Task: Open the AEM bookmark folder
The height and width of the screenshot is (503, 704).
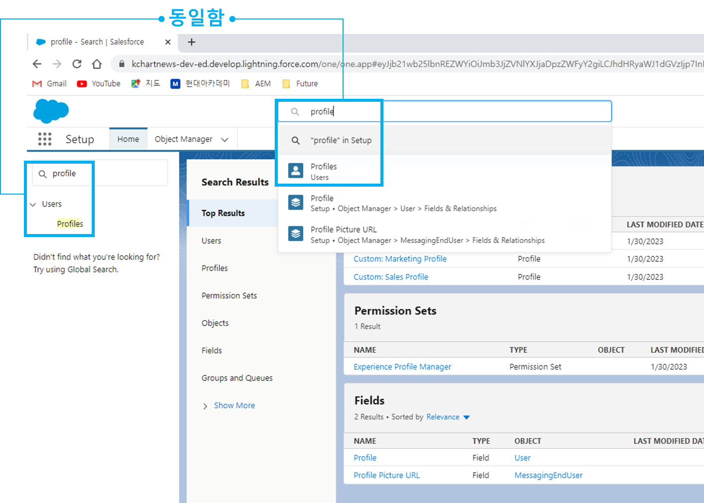Action: pos(256,83)
